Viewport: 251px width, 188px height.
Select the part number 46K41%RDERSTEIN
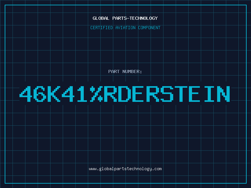pos(125,94)
